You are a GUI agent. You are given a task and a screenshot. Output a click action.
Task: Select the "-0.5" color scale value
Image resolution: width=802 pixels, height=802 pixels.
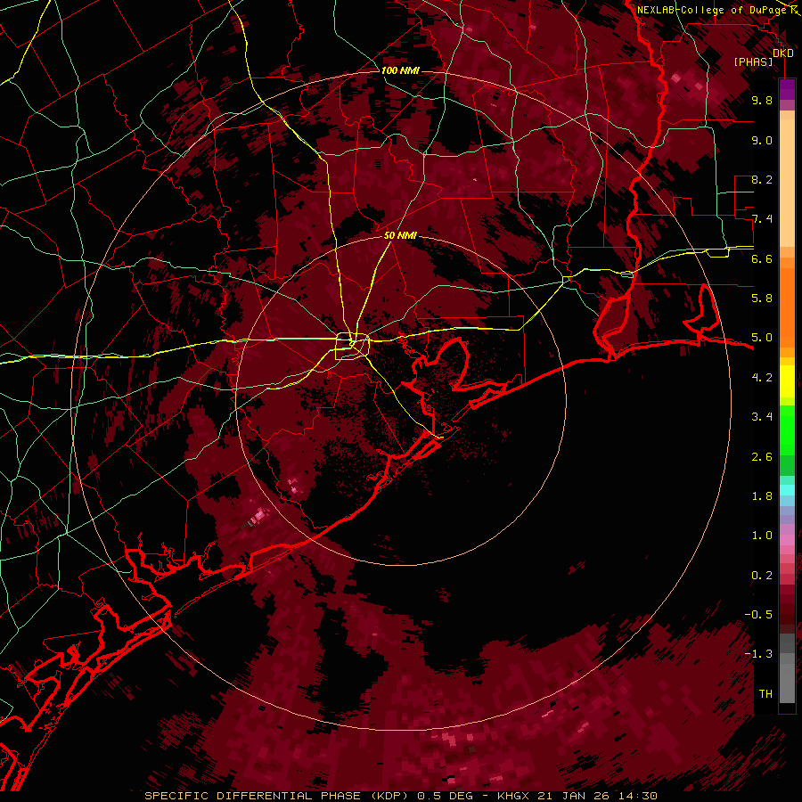click(x=758, y=614)
